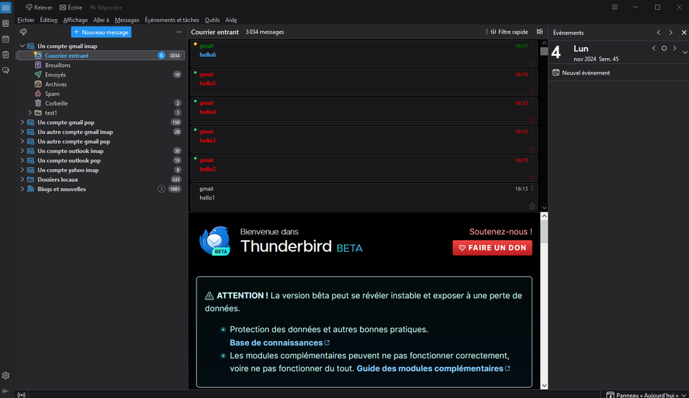Open the Affichage menu
Image resolution: width=689 pixels, height=398 pixels.
[x=75, y=20]
